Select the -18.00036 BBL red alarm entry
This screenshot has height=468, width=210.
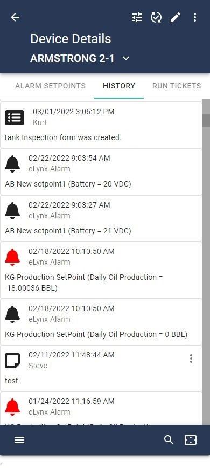(x=101, y=270)
